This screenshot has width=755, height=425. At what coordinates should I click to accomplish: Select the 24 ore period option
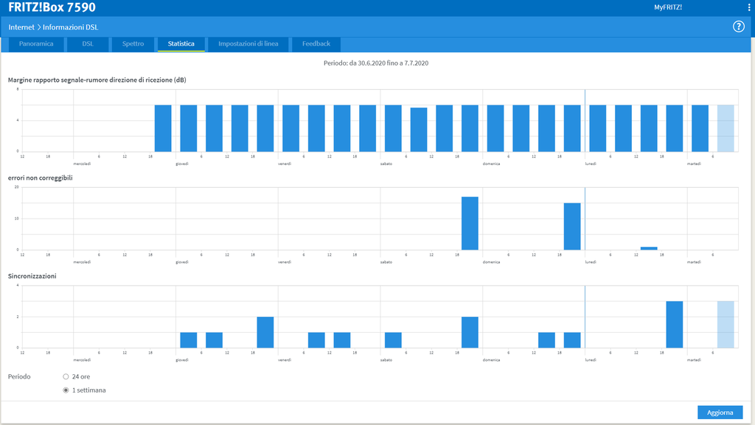pyautogui.click(x=66, y=376)
